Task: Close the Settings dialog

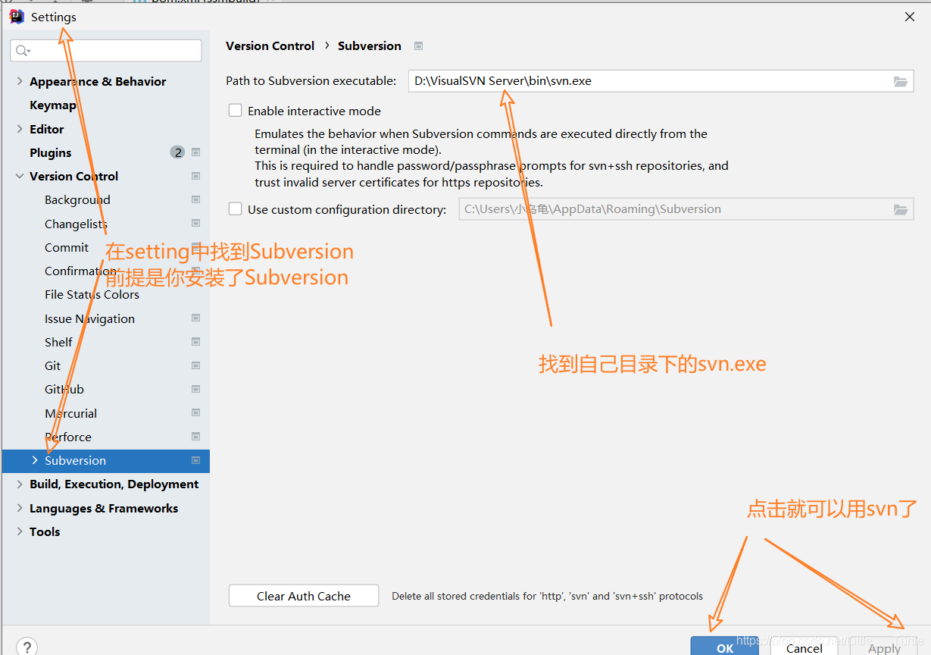Action: [910, 17]
